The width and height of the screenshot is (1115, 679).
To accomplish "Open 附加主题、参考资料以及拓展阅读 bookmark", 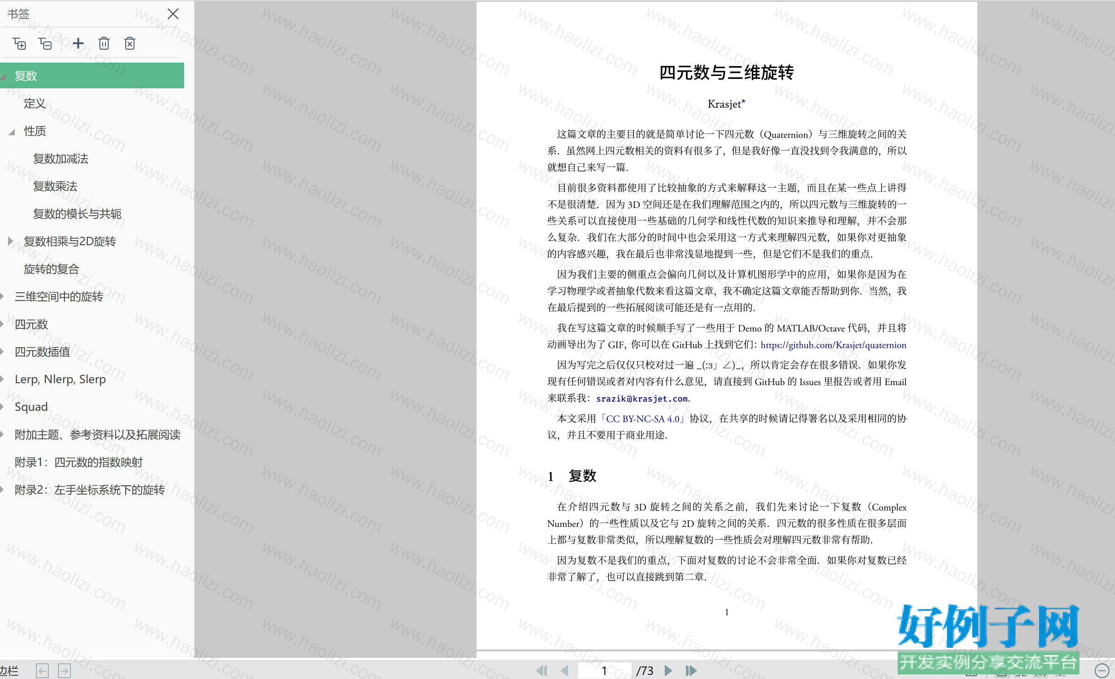I will pyautogui.click(x=98, y=435).
